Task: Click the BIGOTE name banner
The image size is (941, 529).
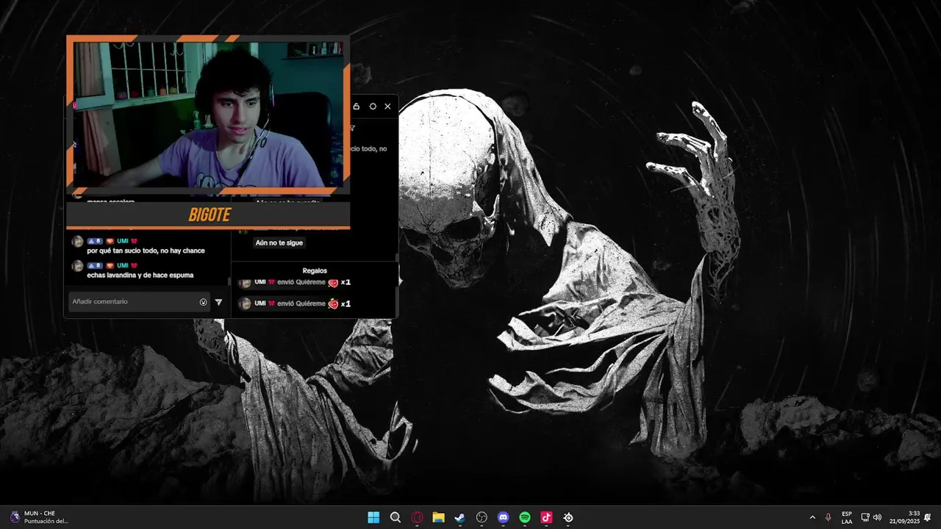Action: coord(209,215)
